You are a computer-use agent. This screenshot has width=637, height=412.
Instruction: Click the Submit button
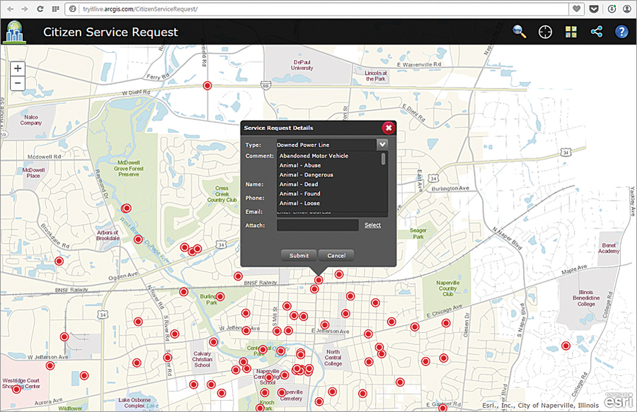pyautogui.click(x=299, y=255)
